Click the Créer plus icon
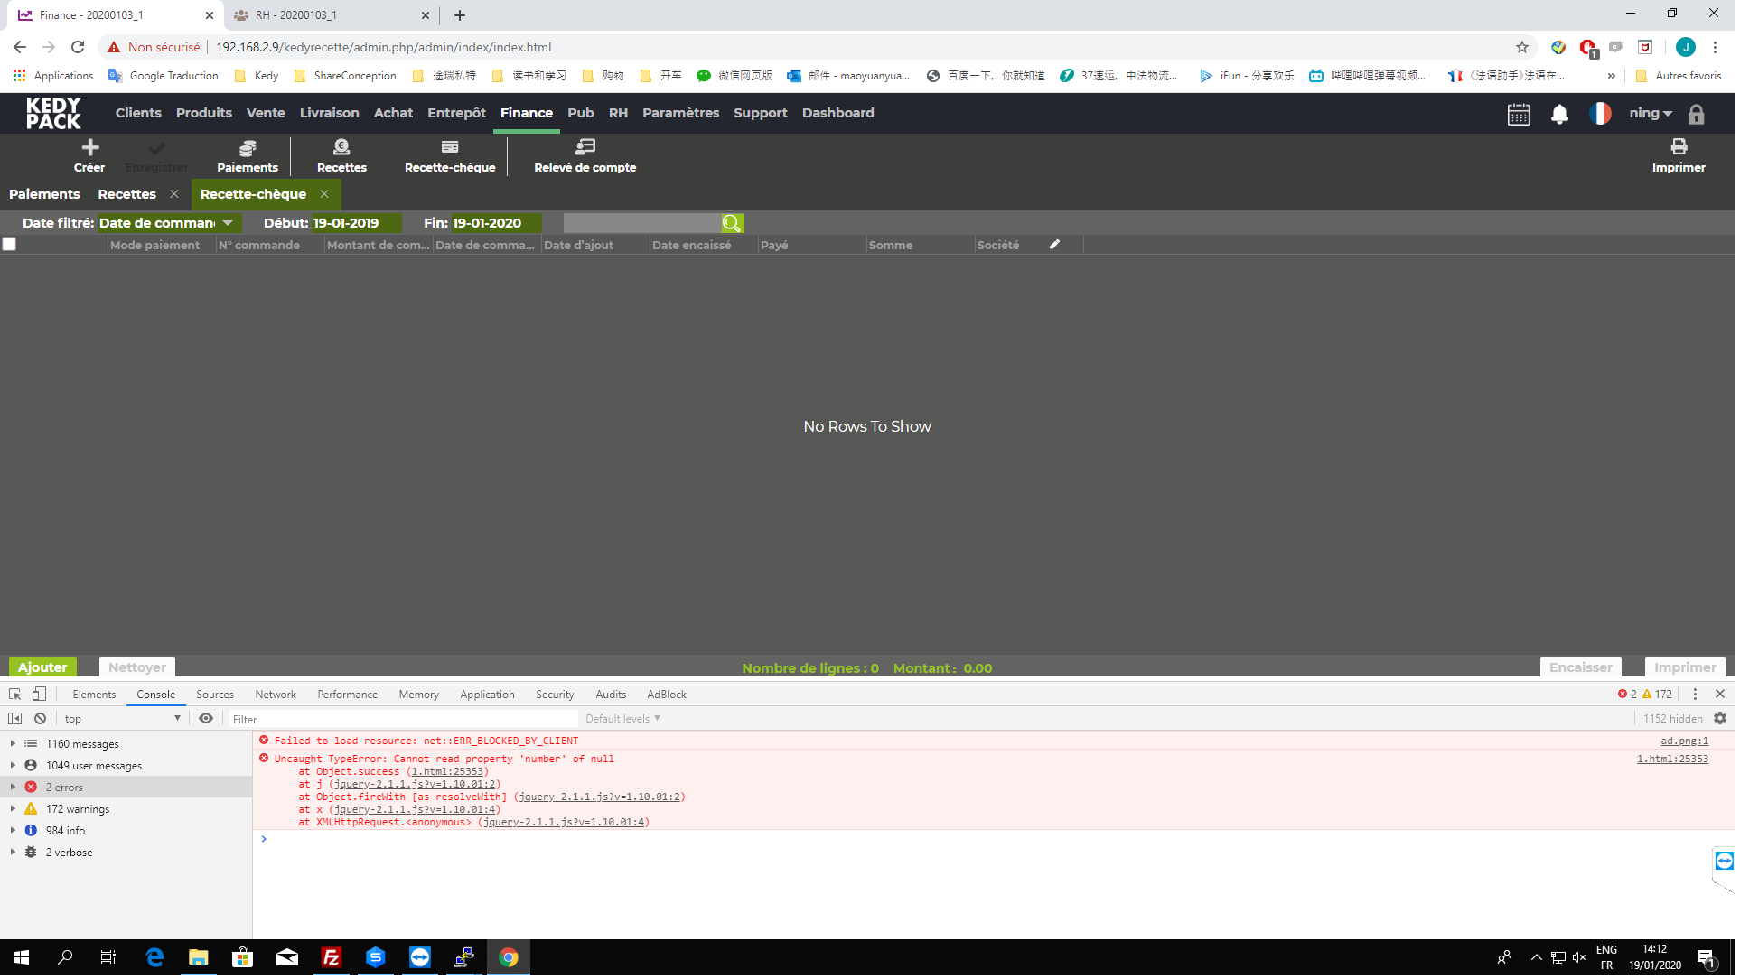 pyautogui.click(x=89, y=148)
